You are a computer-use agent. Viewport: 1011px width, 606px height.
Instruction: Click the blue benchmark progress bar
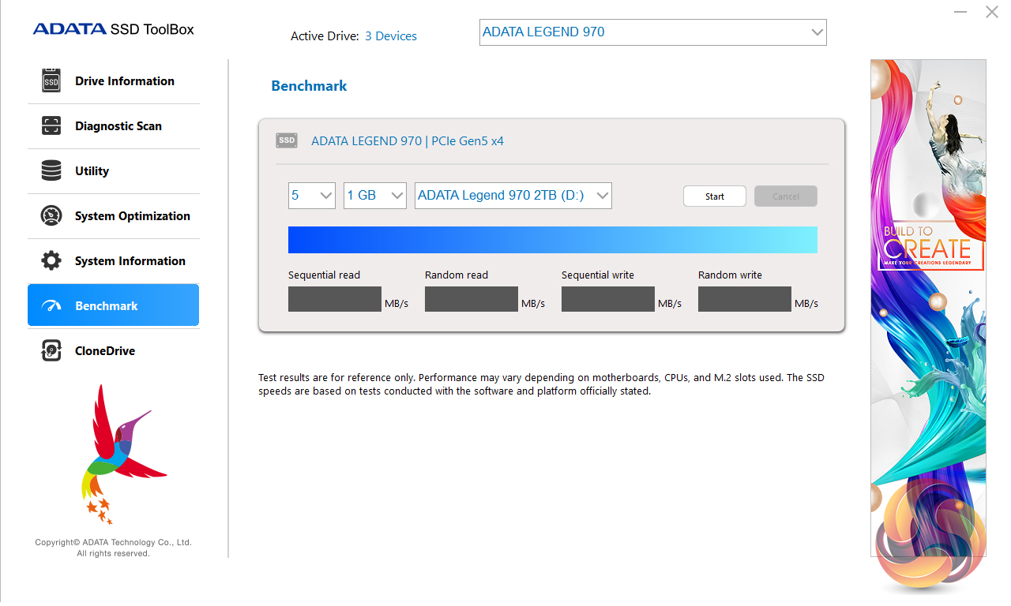coord(553,240)
